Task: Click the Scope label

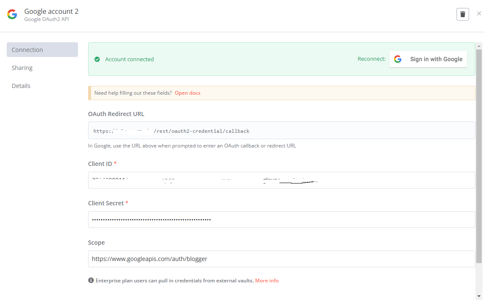Action: 96,243
